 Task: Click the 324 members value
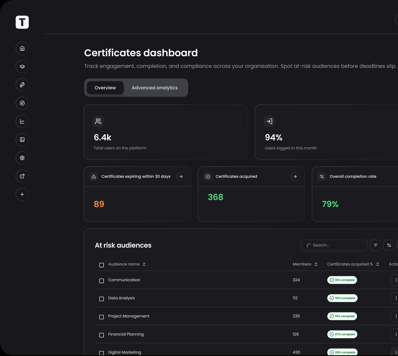(296, 280)
